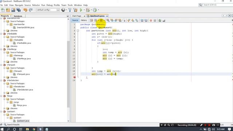
Task: Click the Uncomment icon in the editor toolbar
Action: 164,20
